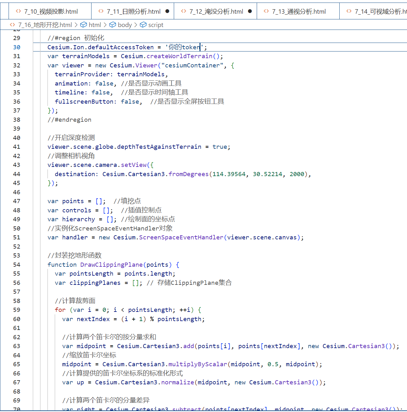Screen dimensions: 407x412
Task: Place cursor in '你的token' string
Action: pos(184,47)
